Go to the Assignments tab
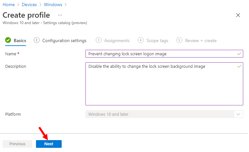249x152 pixels. click(x=117, y=40)
